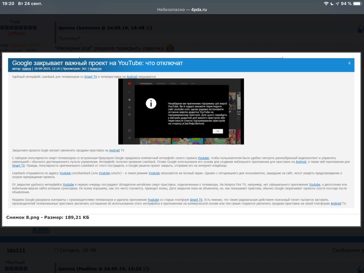Click the YouTube logo in embedded screenshot
Viewport: 364px width, 273px height.
coord(129,83)
